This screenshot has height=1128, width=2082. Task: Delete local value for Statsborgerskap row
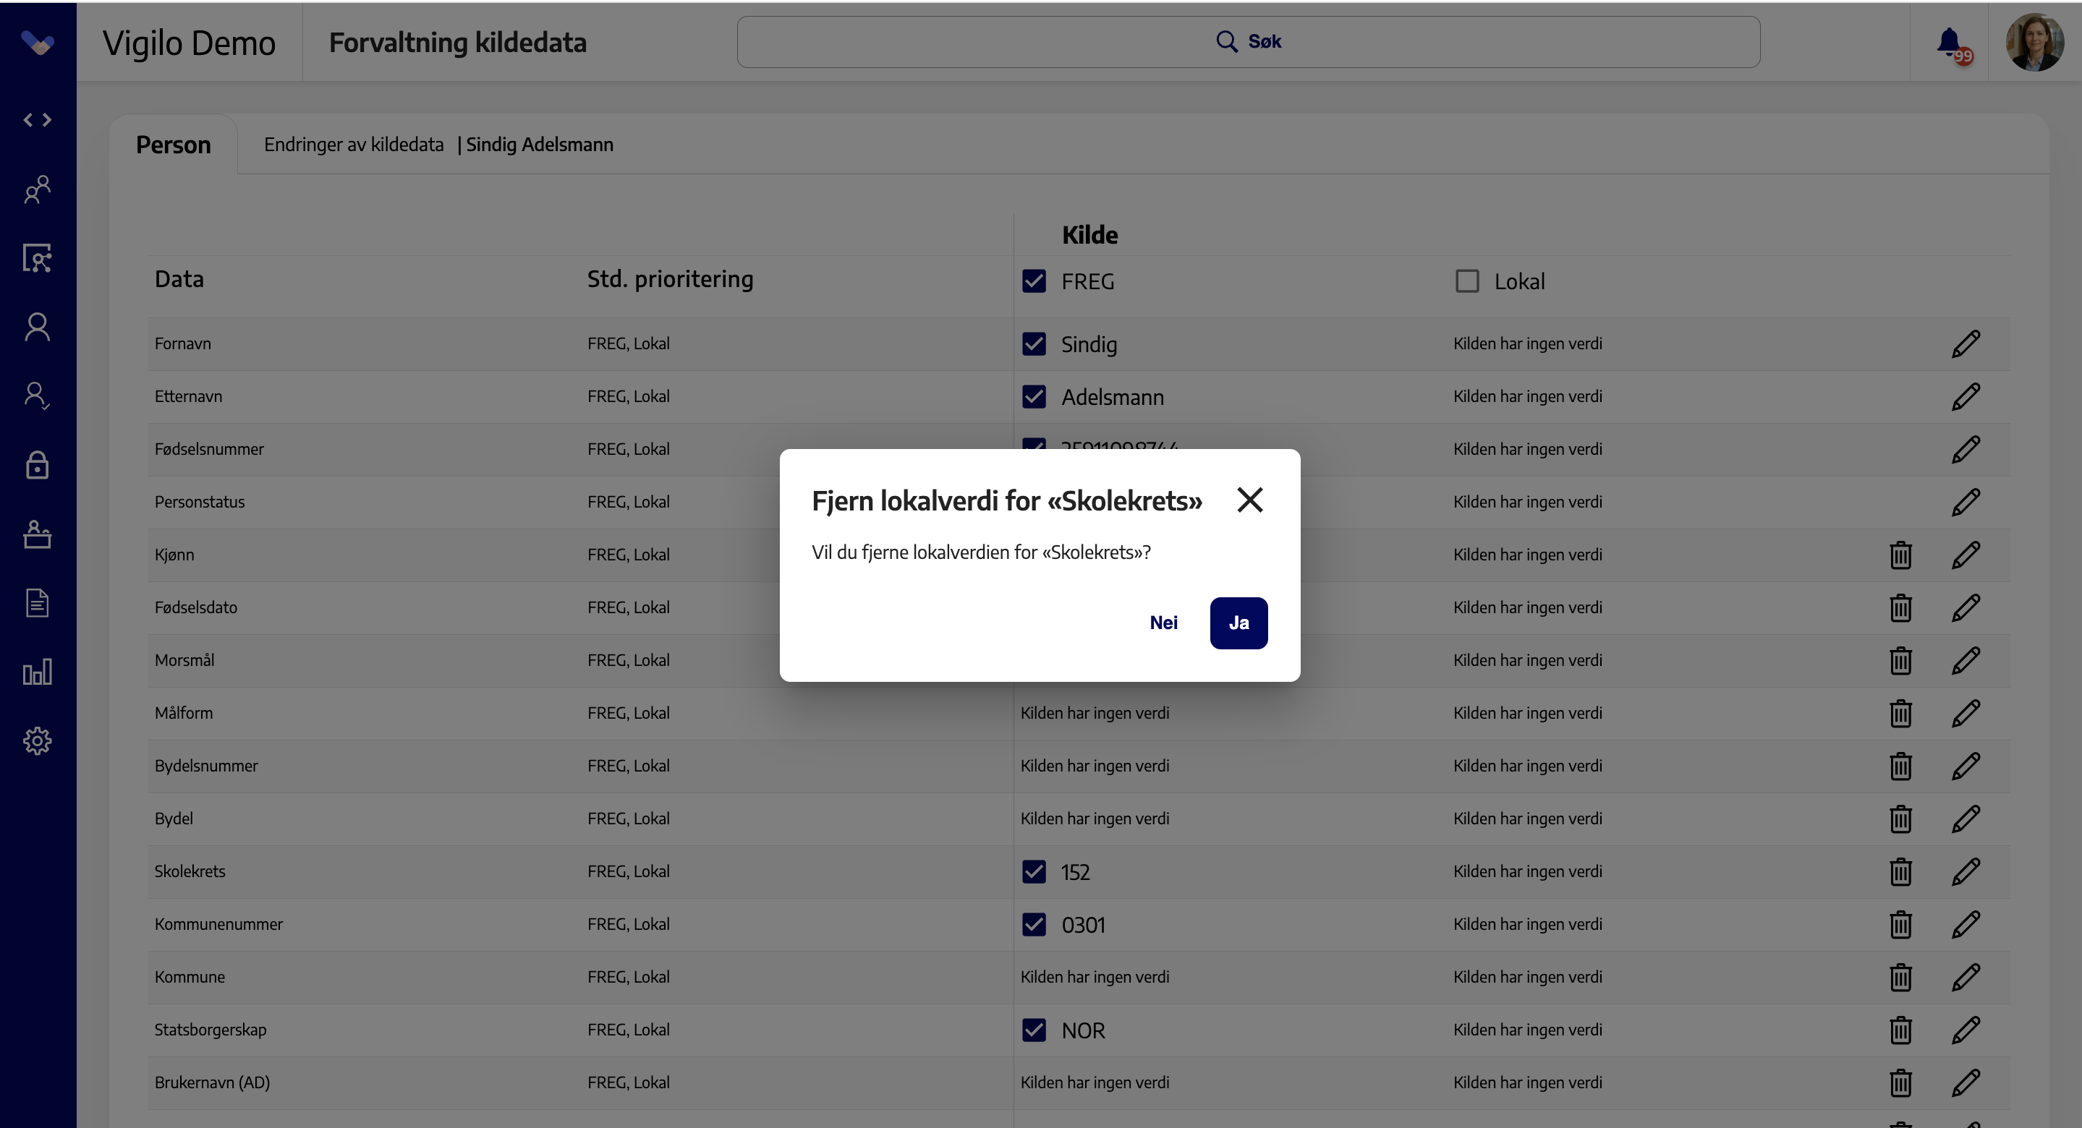pyautogui.click(x=1900, y=1030)
